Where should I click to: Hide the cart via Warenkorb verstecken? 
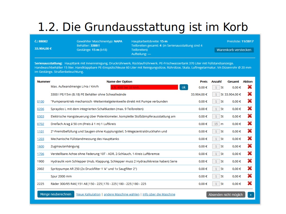click(234, 50)
